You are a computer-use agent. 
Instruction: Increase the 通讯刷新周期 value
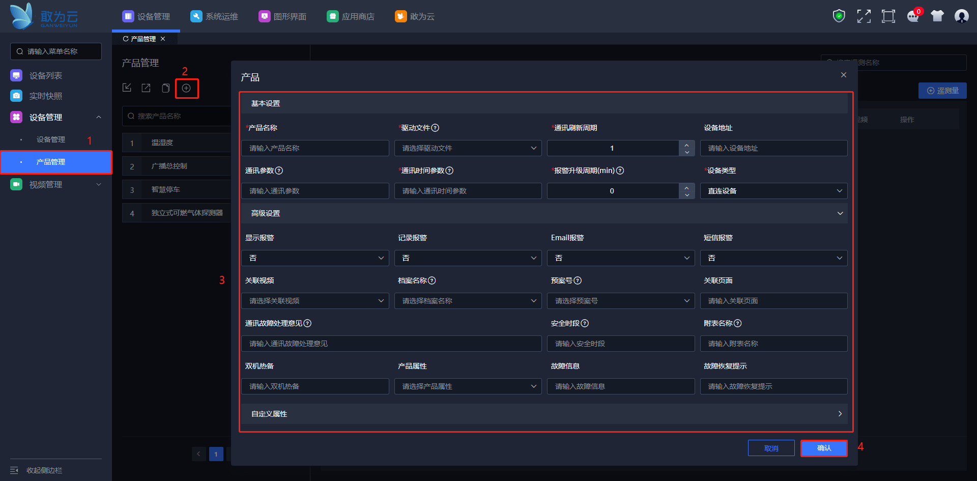point(687,145)
